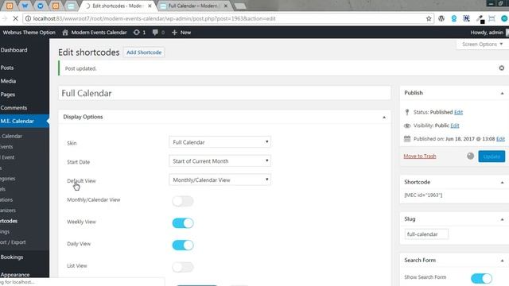Click the full-calendar slug field
This screenshot has width=509, height=286.
(426, 234)
